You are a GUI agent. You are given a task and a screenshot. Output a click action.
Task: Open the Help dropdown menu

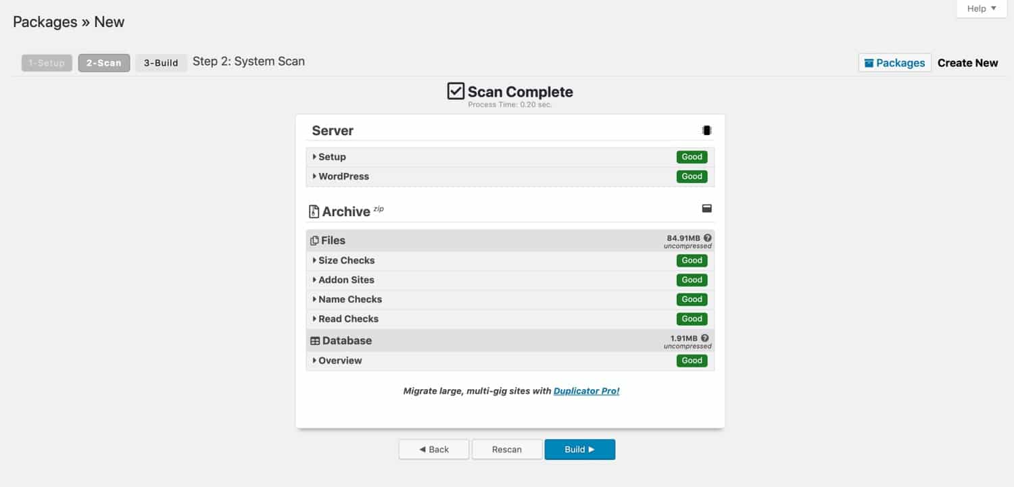tap(980, 8)
